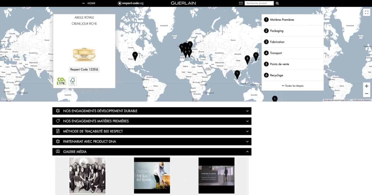372x195 pixels.
Task: Click the map marker over North America
Action: [x=135, y=56]
